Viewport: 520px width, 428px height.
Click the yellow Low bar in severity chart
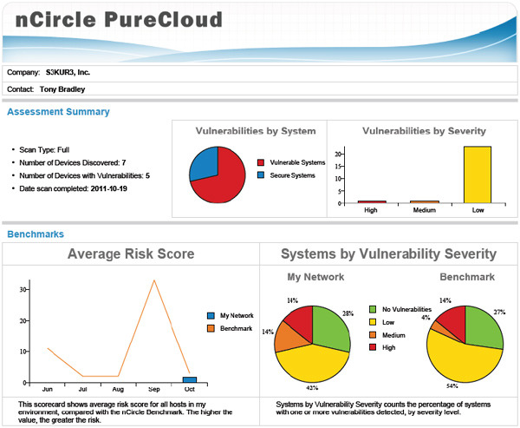pyautogui.click(x=478, y=174)
